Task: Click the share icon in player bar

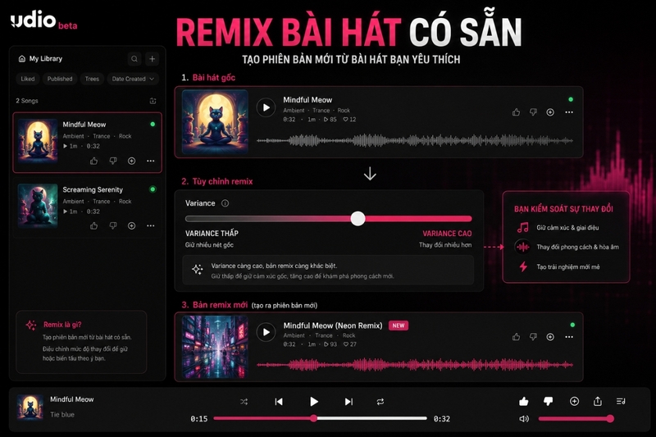Action: point(598,402)
